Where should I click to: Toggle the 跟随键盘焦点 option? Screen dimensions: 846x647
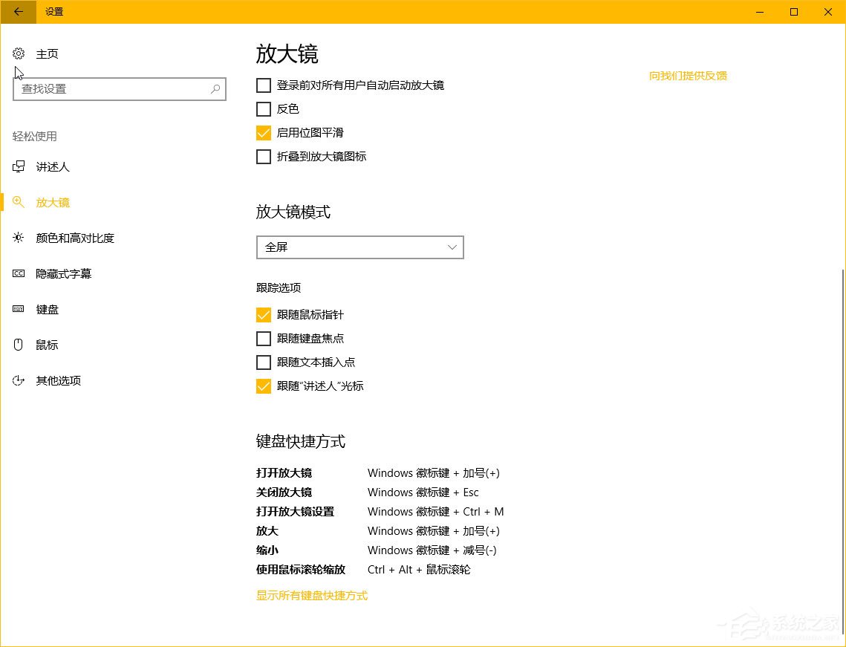tap(264, 338)
